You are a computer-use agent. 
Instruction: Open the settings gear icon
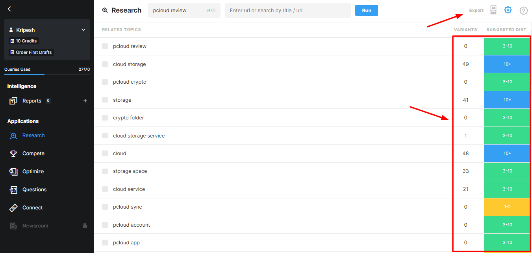coord(508,10)
